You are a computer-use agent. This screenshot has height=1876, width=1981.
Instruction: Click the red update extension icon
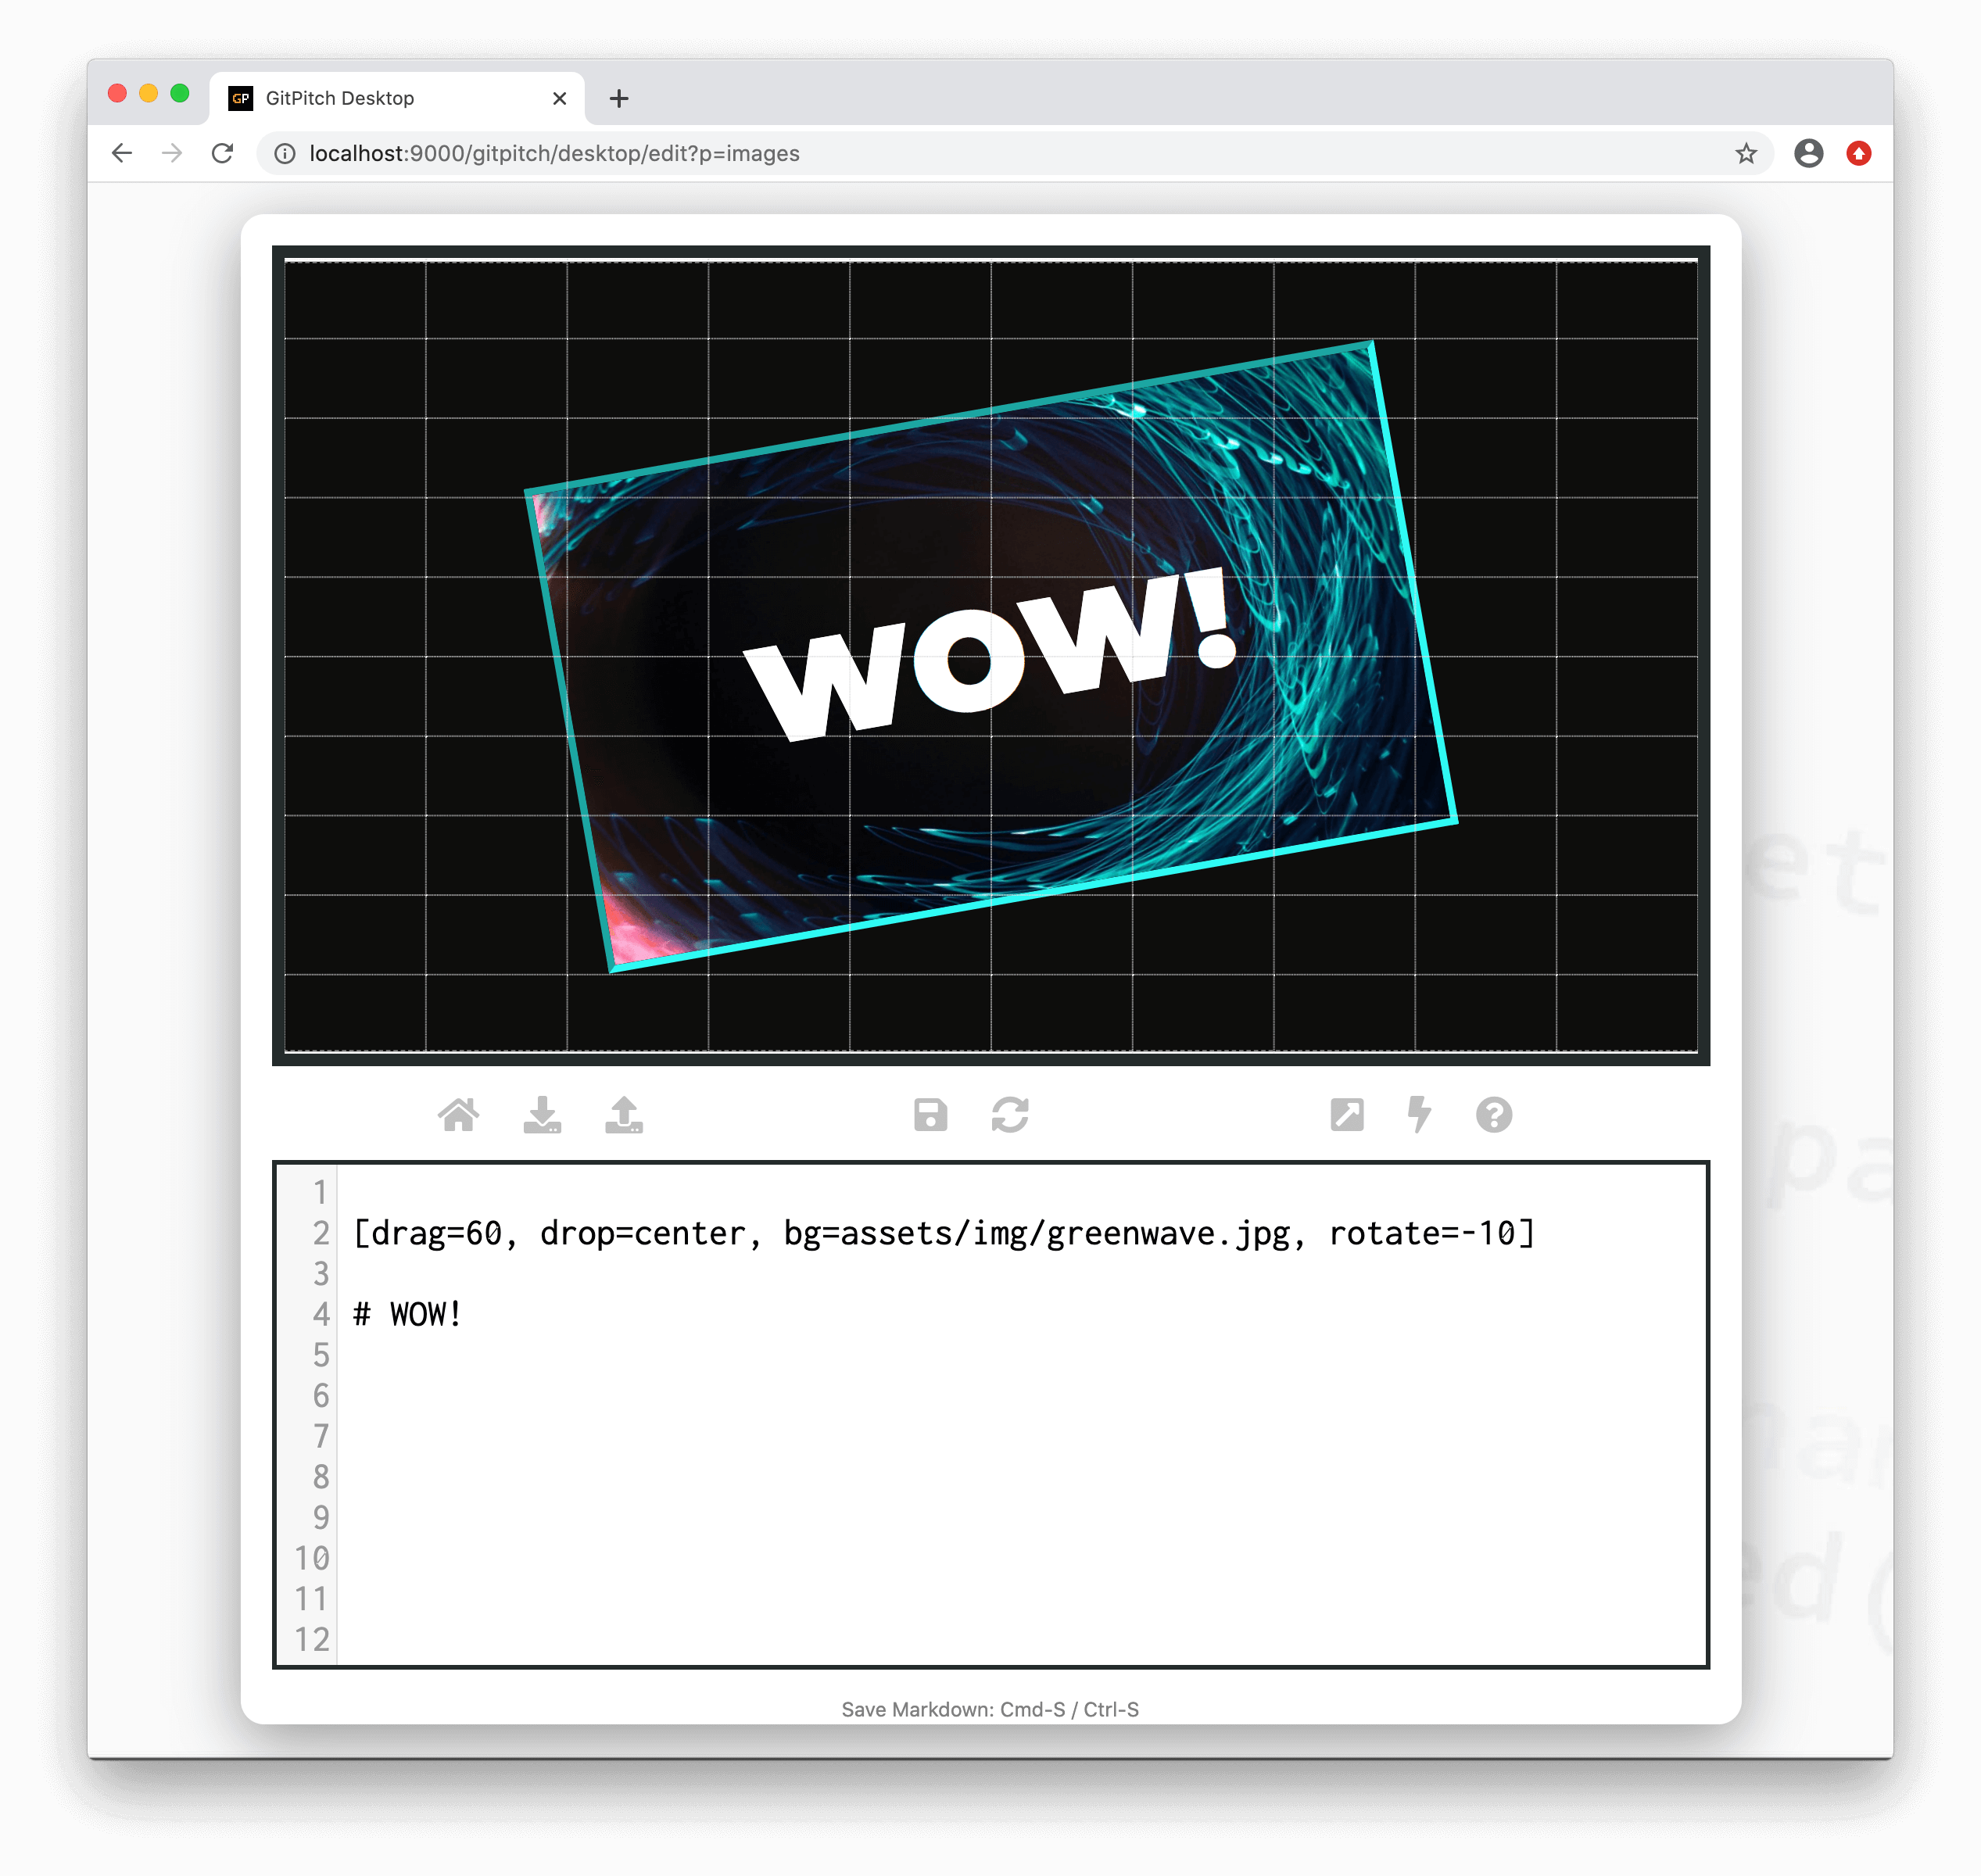point(1859,153)
